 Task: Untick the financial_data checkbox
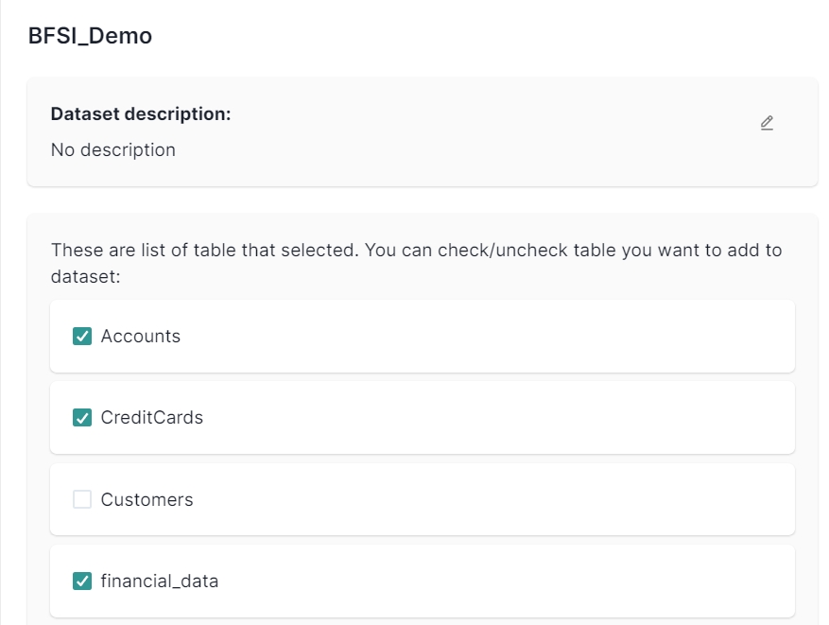(x=82, y=581)
